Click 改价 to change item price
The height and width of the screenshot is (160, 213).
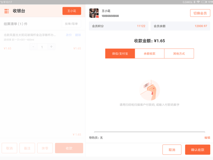pyautogui.click(x=69, y=35)
